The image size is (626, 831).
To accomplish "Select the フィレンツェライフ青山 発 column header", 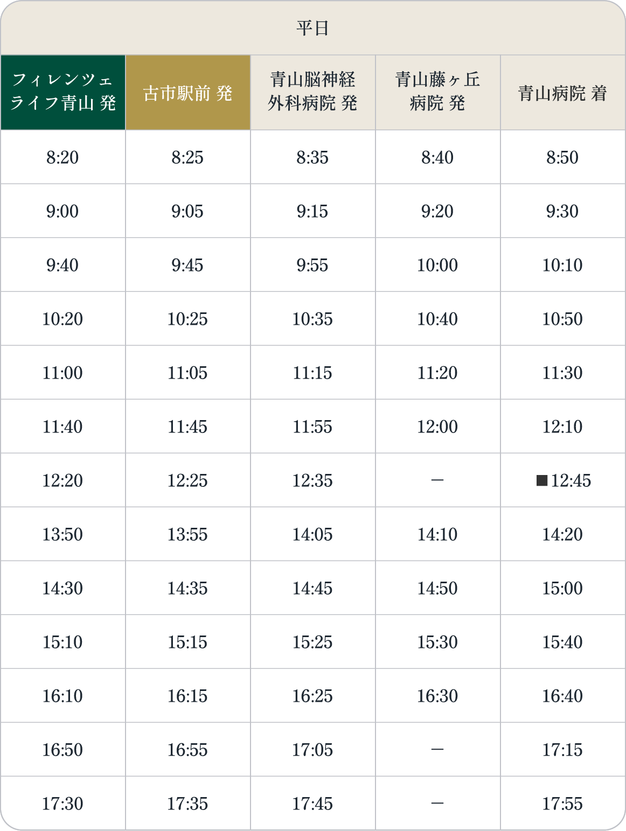I will click(63, 92).
